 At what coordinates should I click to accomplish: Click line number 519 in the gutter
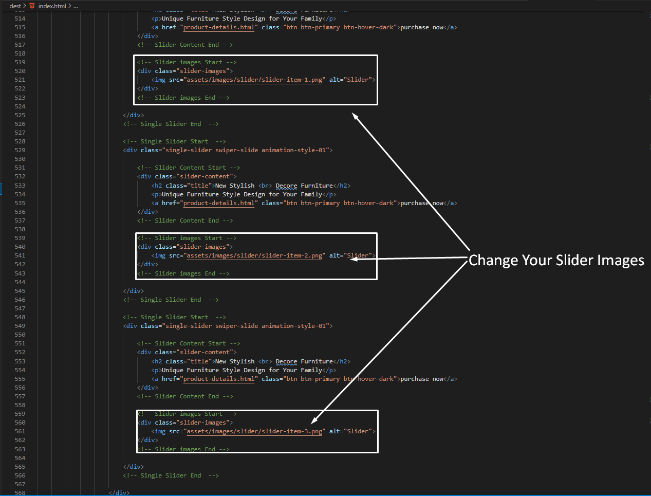(20, 62)
